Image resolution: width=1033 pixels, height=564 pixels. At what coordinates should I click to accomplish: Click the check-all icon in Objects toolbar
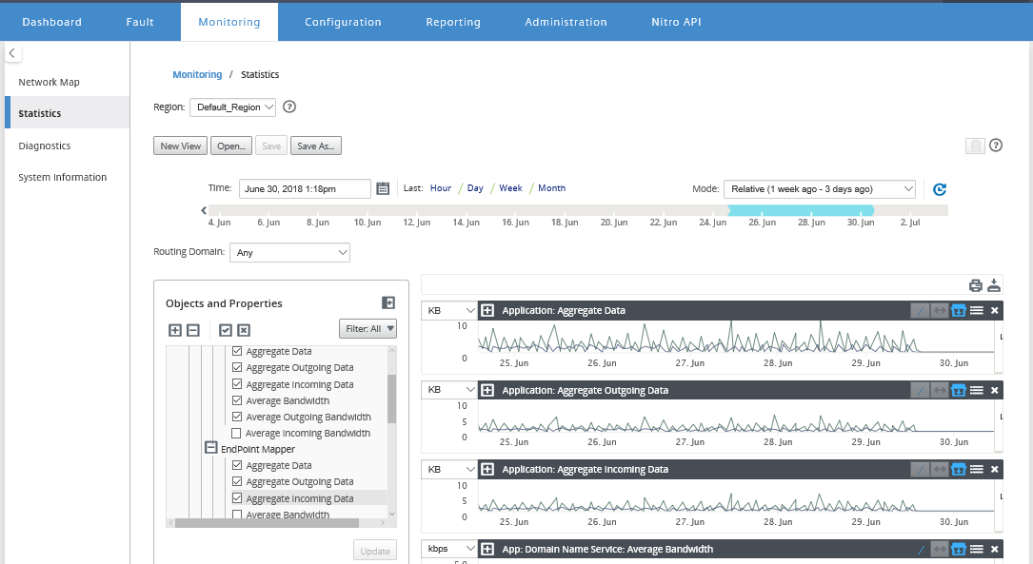coord(226,330)
